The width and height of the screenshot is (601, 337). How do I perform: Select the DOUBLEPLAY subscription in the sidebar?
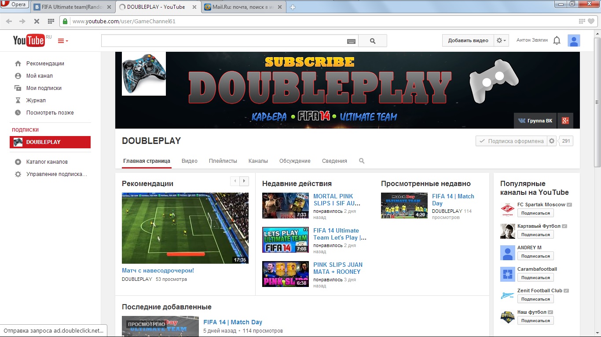[x=50, y=142]
